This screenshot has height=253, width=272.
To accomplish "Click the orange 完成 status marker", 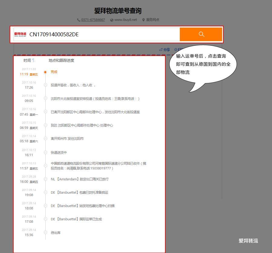I will 45,72.
